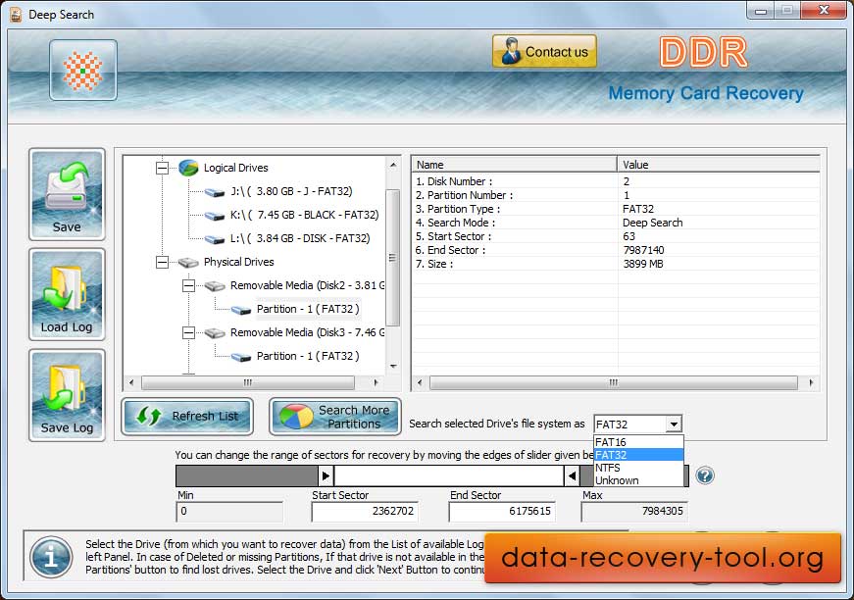Choose FAT16 from the file system list
854x600 pixels.
click(x=638, y=442)
